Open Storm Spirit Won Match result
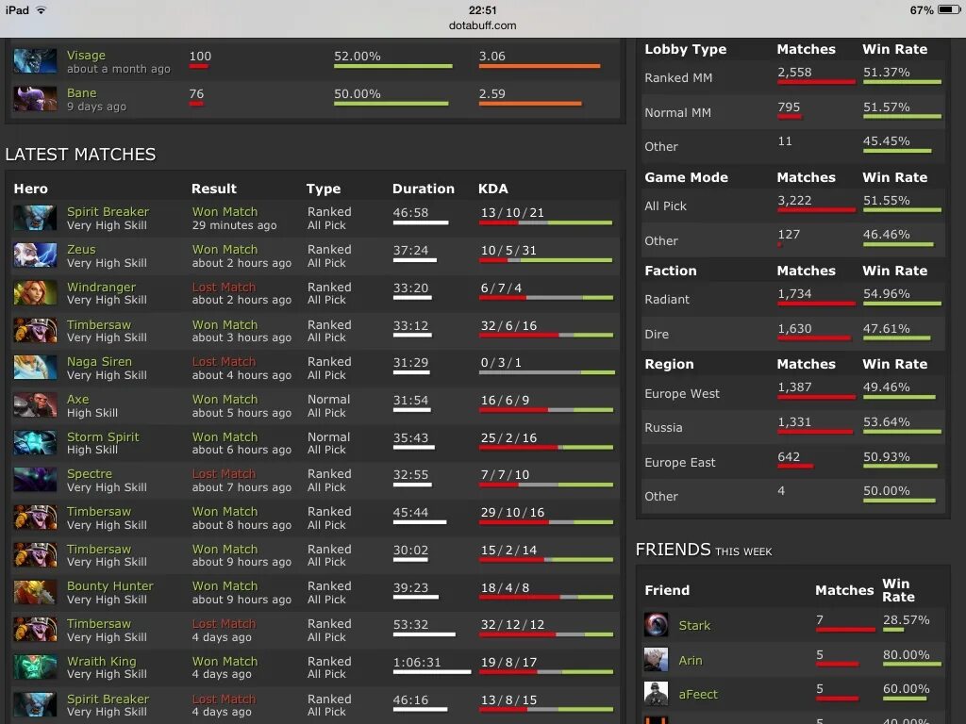966x724 pixels. click(225, 436)
